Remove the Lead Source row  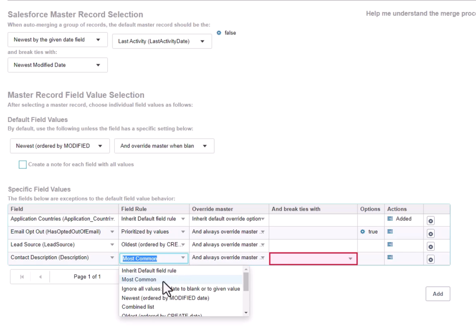click(x=430, y=247)
